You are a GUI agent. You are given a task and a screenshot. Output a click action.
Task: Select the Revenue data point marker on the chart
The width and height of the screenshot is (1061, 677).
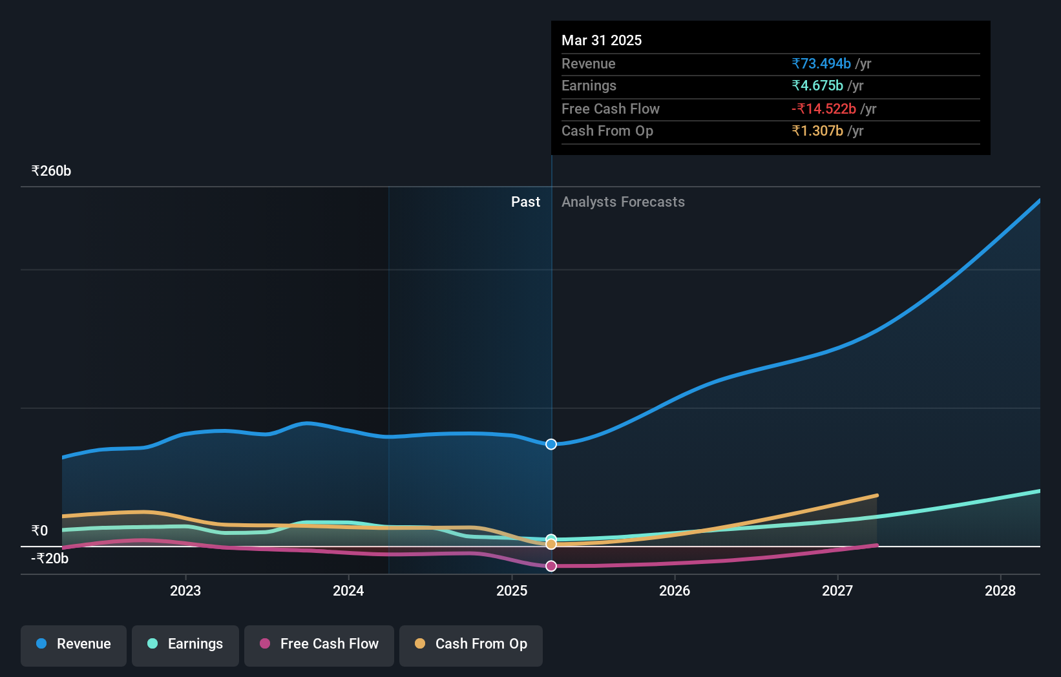click(551, 444)
